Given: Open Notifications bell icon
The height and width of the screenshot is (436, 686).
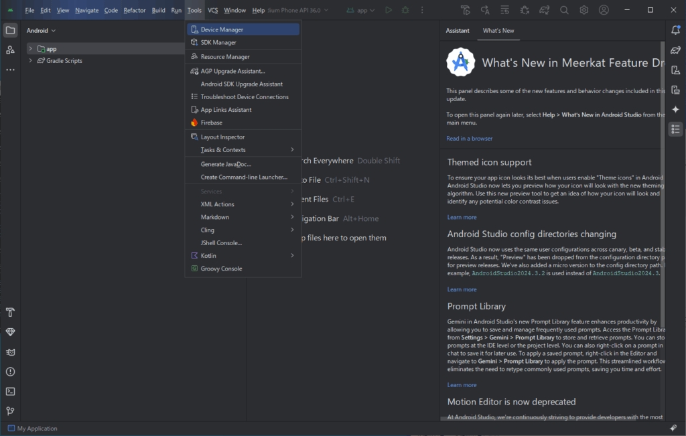Looking at the screenshot, I should coord(675,30).
